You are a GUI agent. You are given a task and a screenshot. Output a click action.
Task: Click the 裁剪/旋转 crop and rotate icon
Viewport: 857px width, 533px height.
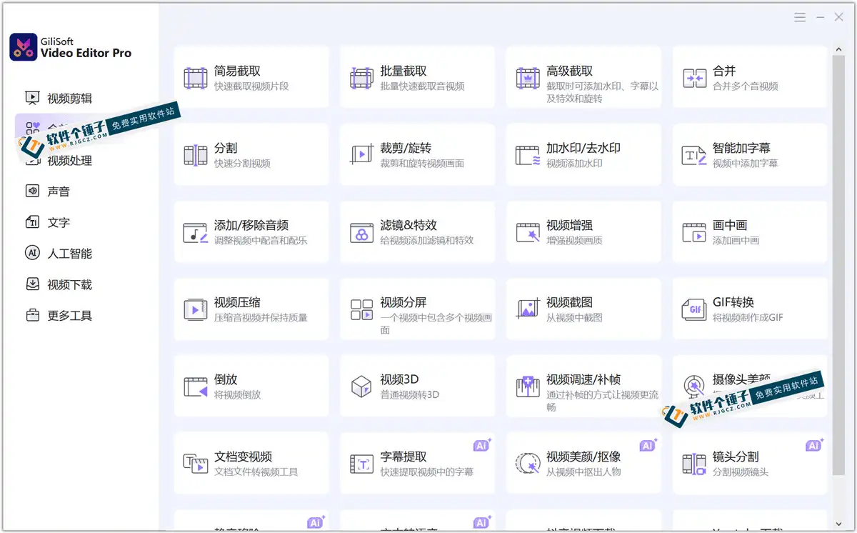pyautogui.click(x=361, y=154)
